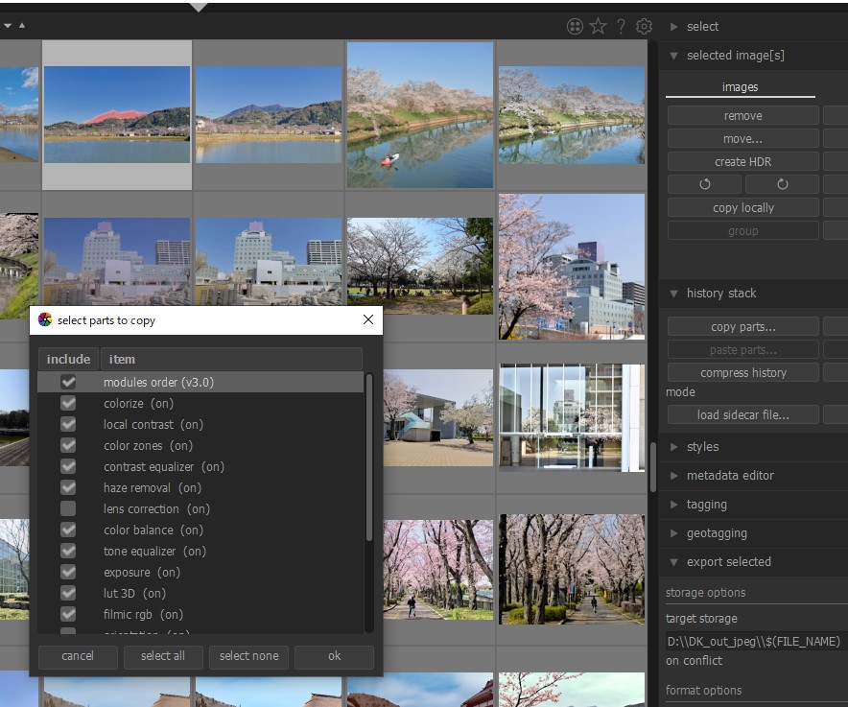Screen dimensions: 848x707
Task: Open the preferences gear icon
Action: 644,26
